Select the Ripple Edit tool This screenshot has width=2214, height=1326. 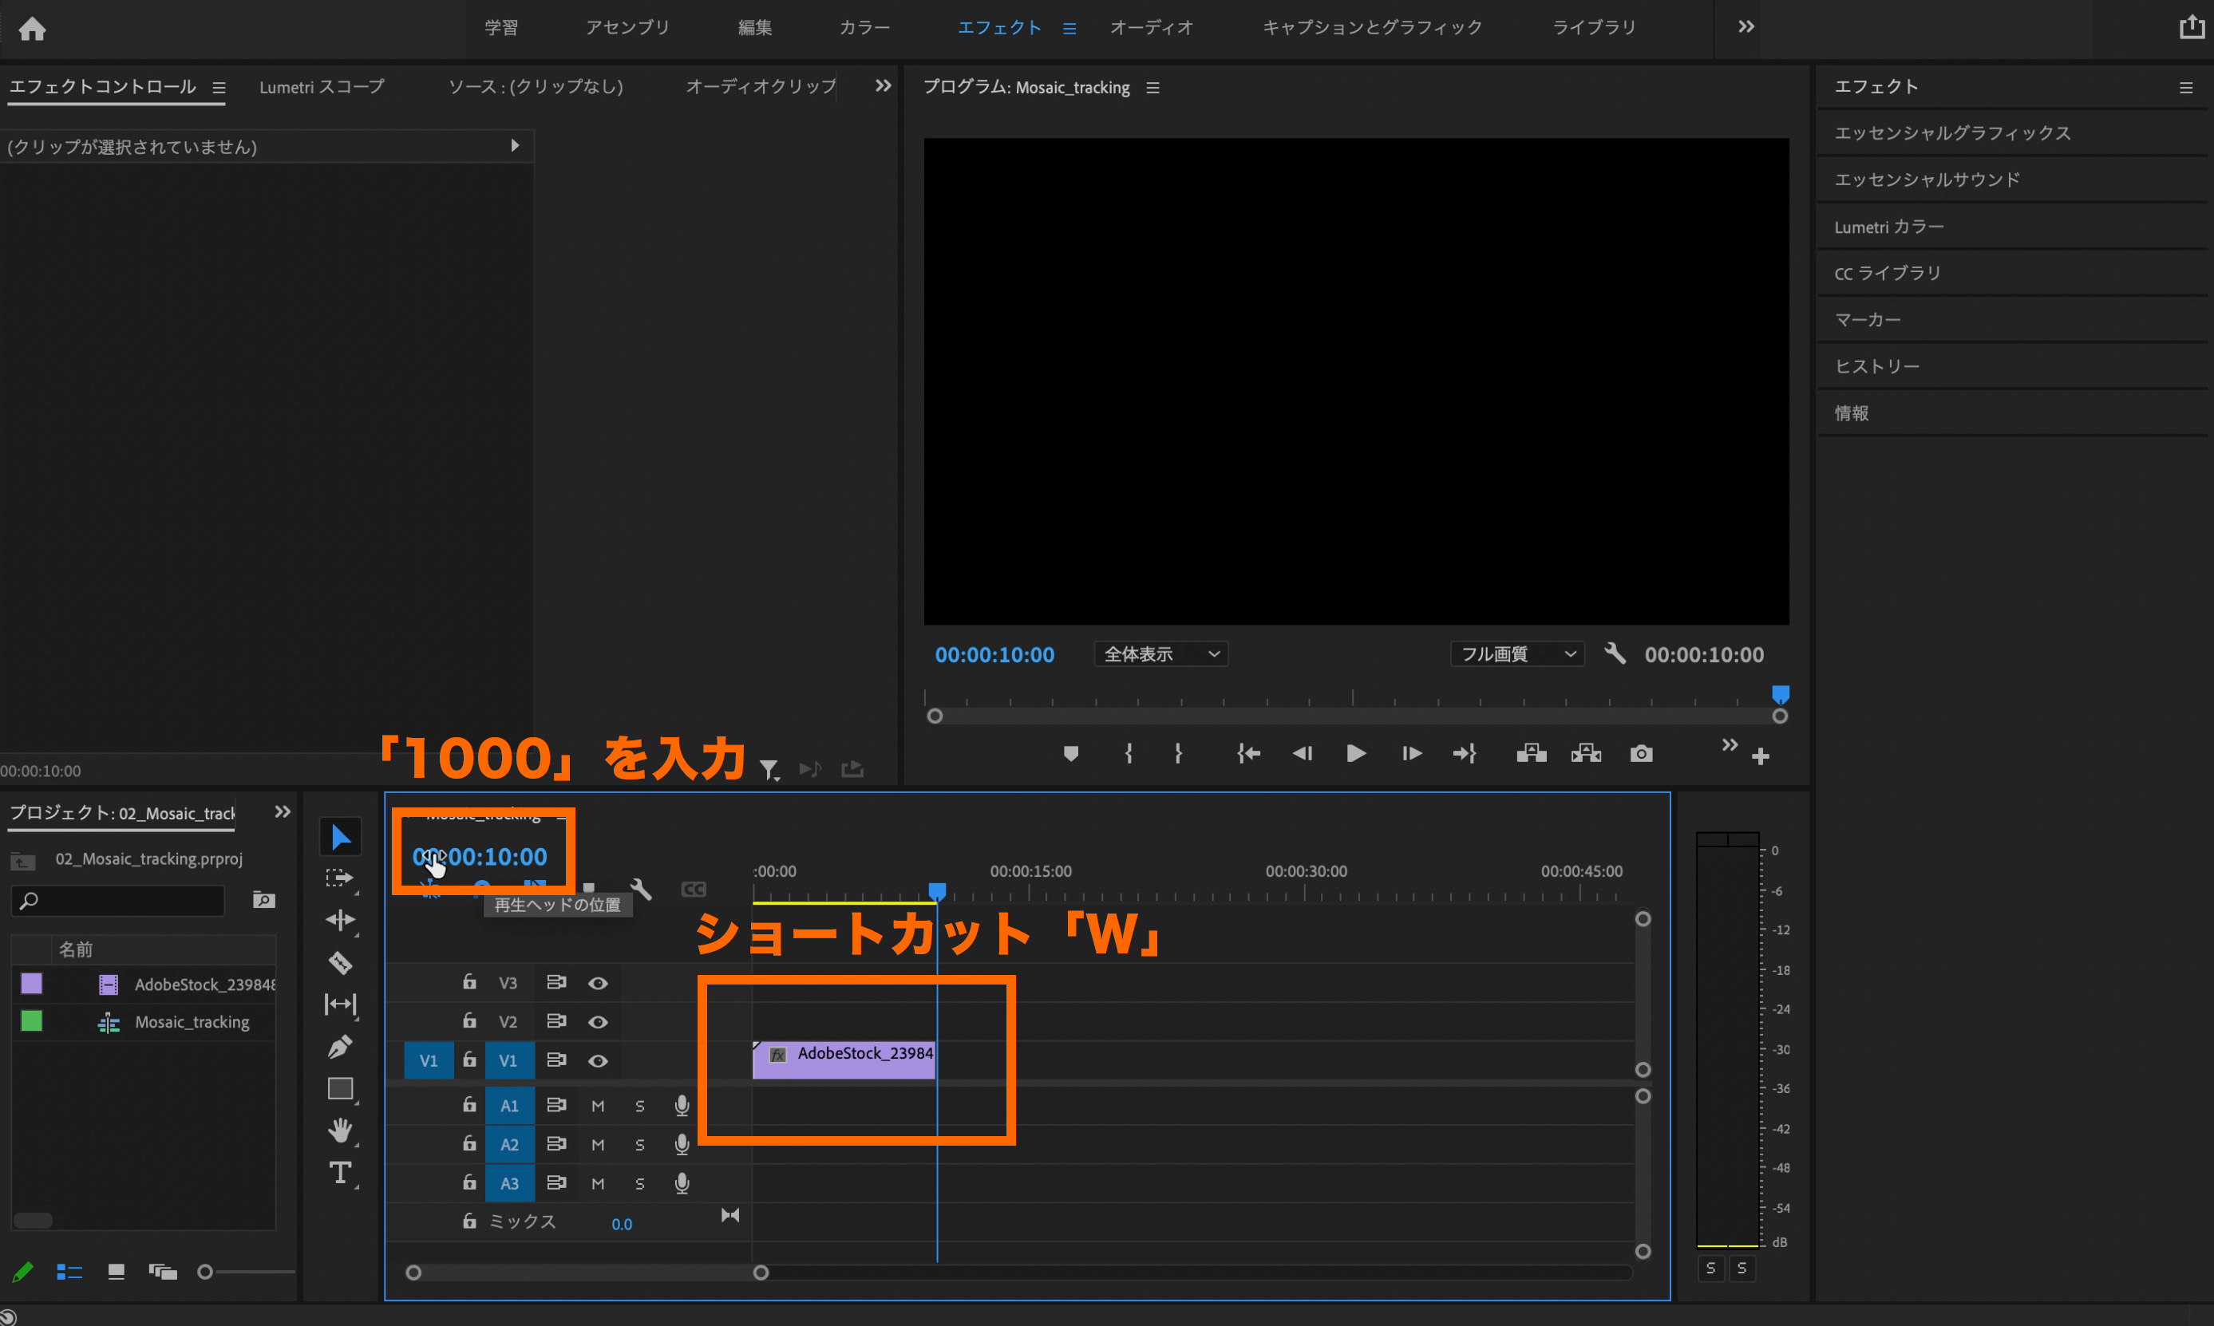340,919
